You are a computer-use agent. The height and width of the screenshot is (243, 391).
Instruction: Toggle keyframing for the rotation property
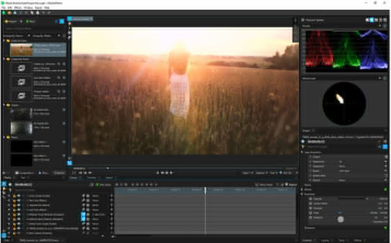310,218
